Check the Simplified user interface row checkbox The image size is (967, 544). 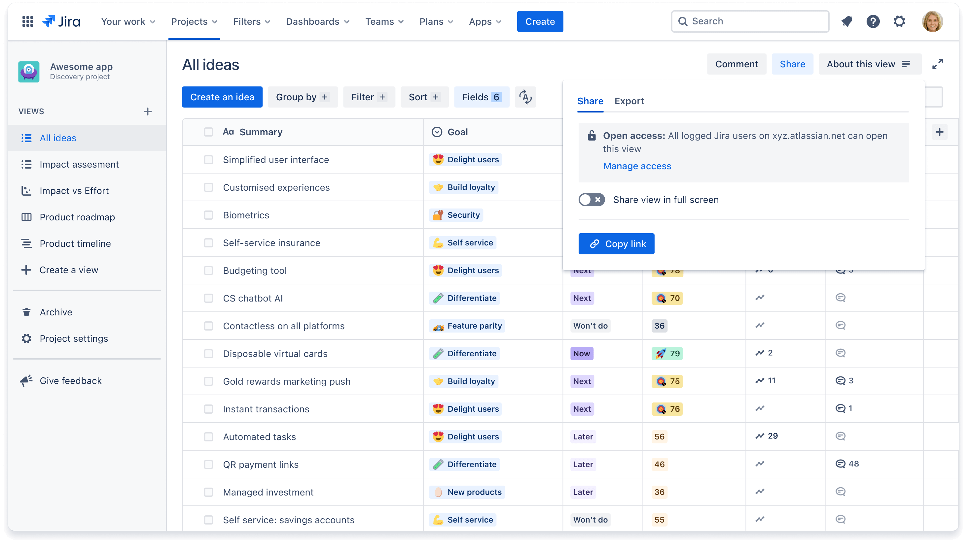(208, 159)
